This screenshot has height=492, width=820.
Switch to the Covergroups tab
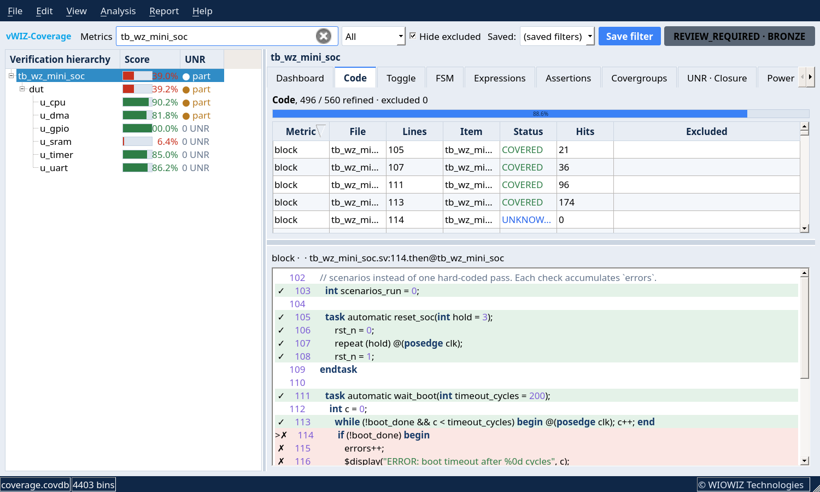[639, 78]
